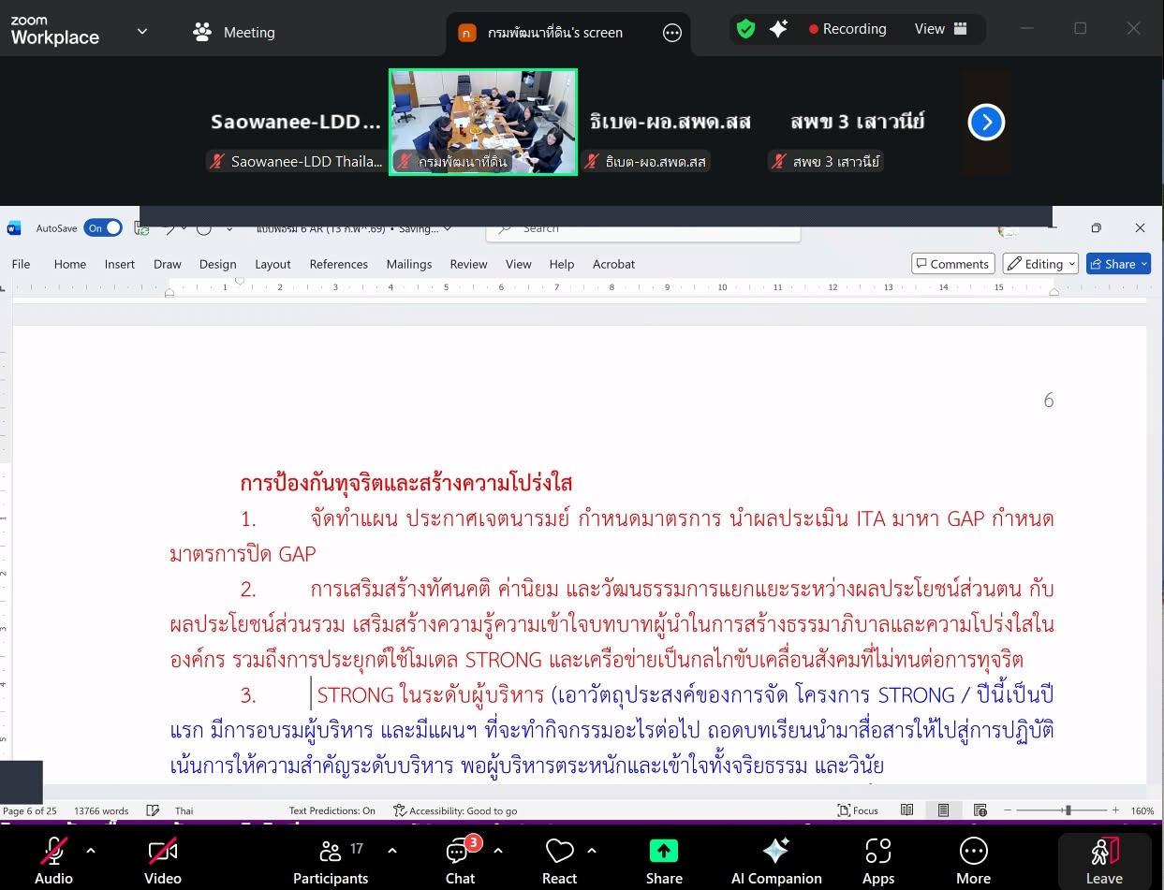Click the Word save icon
The image size is (1164, 890).
click(x=141, y=227)
